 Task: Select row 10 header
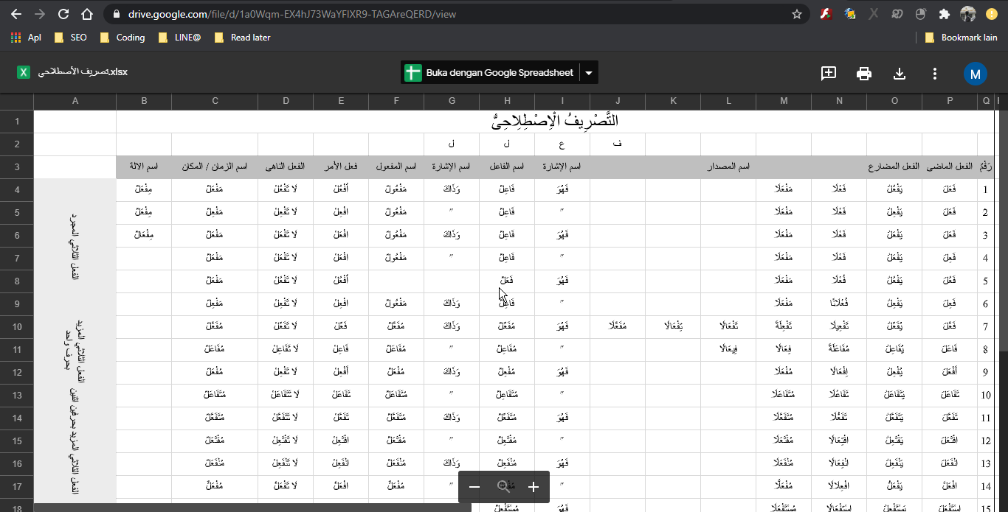tap(17, 326)
